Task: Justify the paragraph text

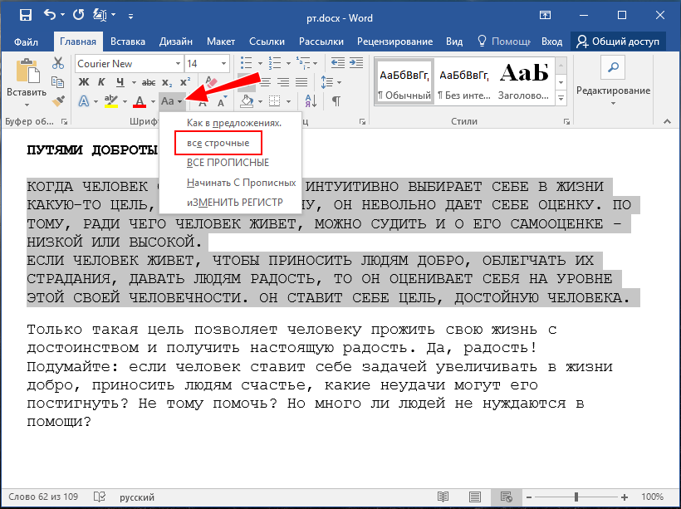Action: pyautogui.click(x=301, y=82)
